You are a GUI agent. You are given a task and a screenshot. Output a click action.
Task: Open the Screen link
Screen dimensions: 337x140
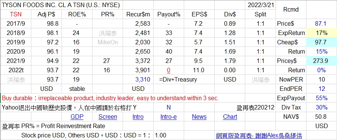point(108,117)
